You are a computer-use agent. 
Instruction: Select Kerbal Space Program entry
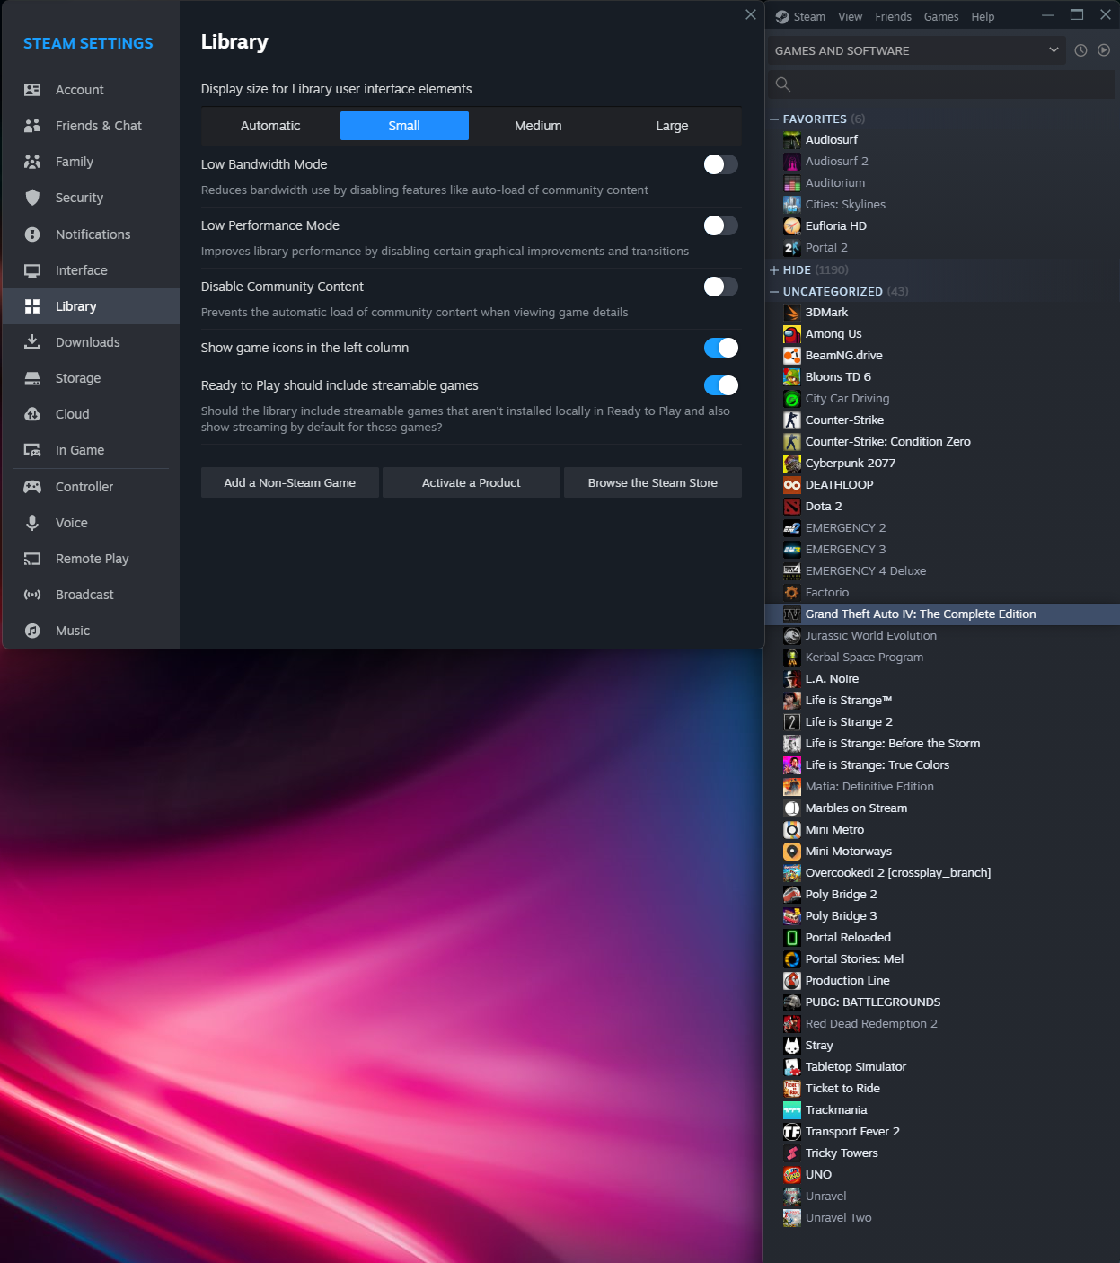coord(942,658)
